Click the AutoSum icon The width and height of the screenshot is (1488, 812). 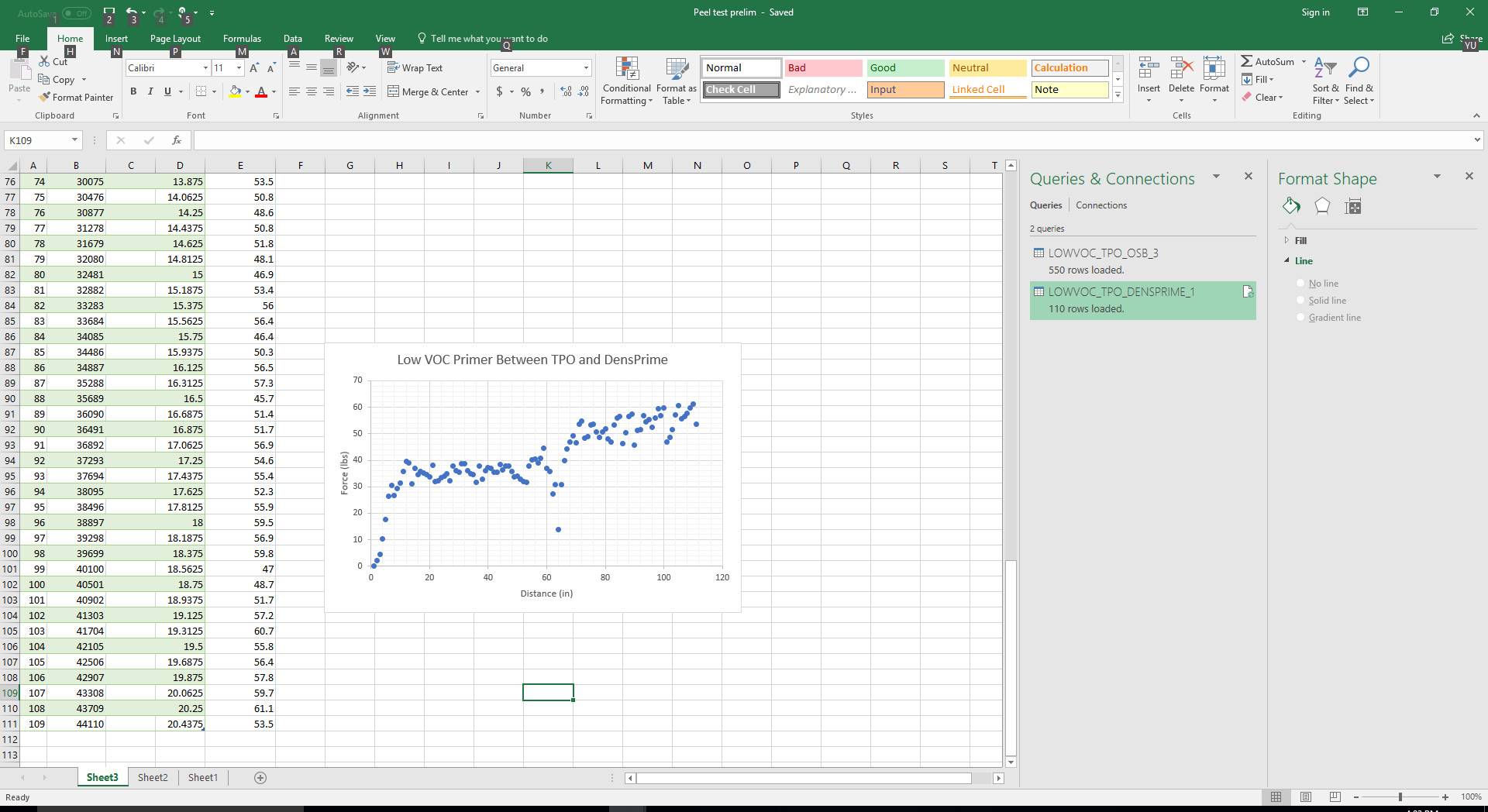click(x=1247, y=61)
